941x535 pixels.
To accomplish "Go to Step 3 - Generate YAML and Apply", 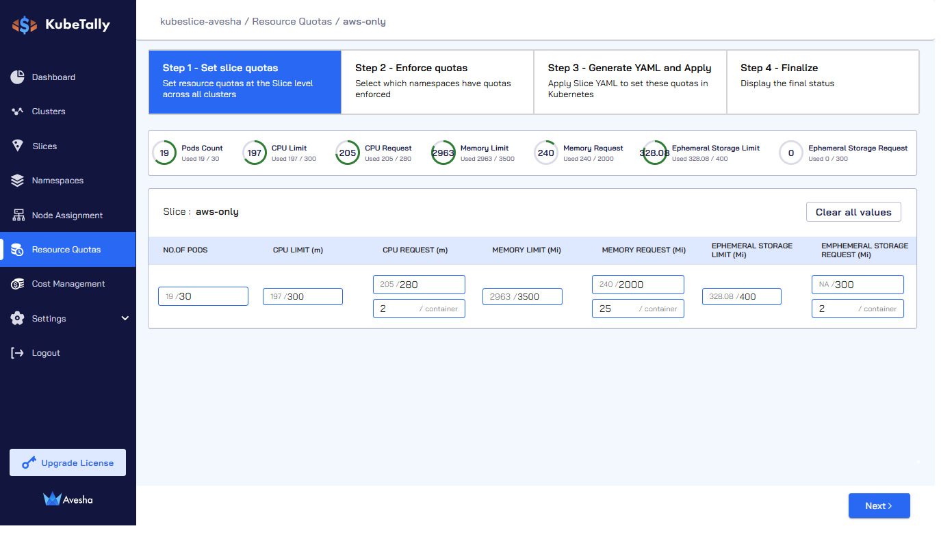I will [x=630, y=81].
